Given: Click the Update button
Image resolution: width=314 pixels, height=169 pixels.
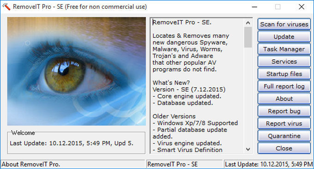Looking at the screenshot, I should click(x=284, y=36).
